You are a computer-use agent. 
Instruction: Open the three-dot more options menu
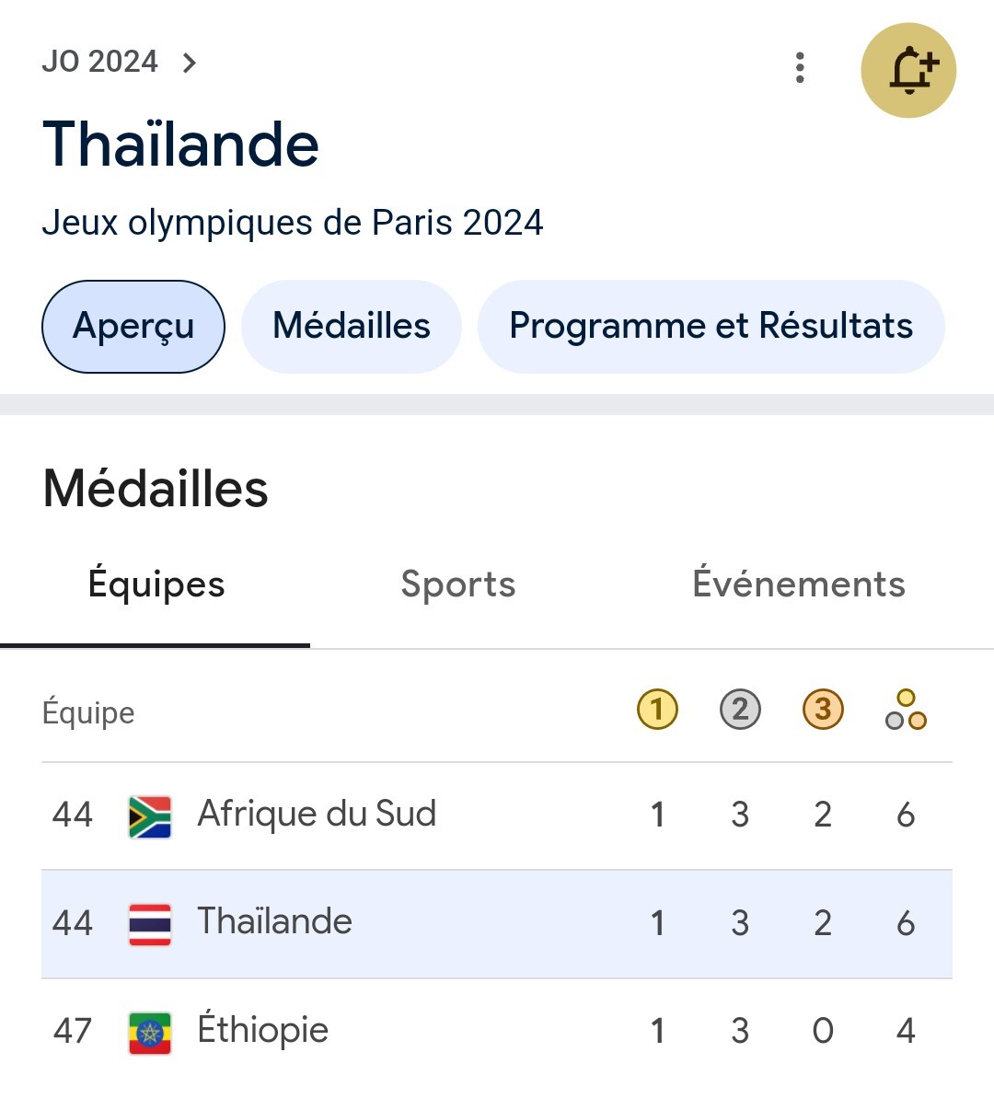click(800, 68)
